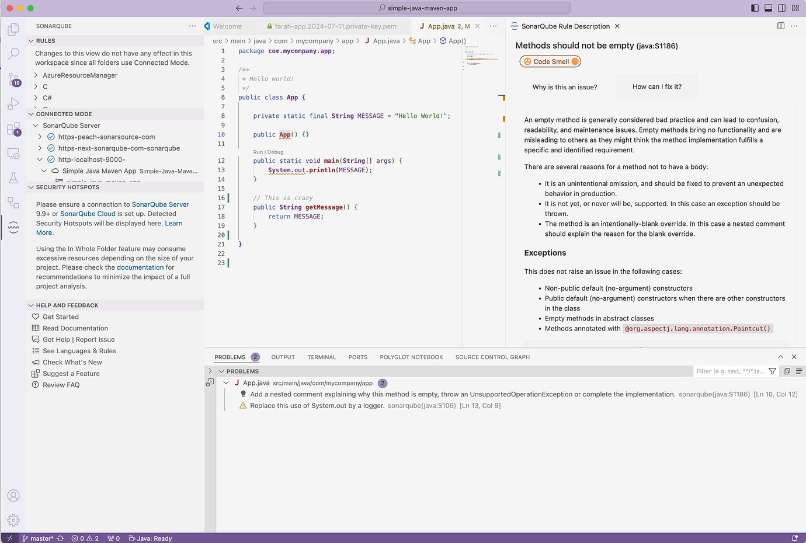
Task: Click the Explorer icon in the activity bar
Action: click(13, 29)
